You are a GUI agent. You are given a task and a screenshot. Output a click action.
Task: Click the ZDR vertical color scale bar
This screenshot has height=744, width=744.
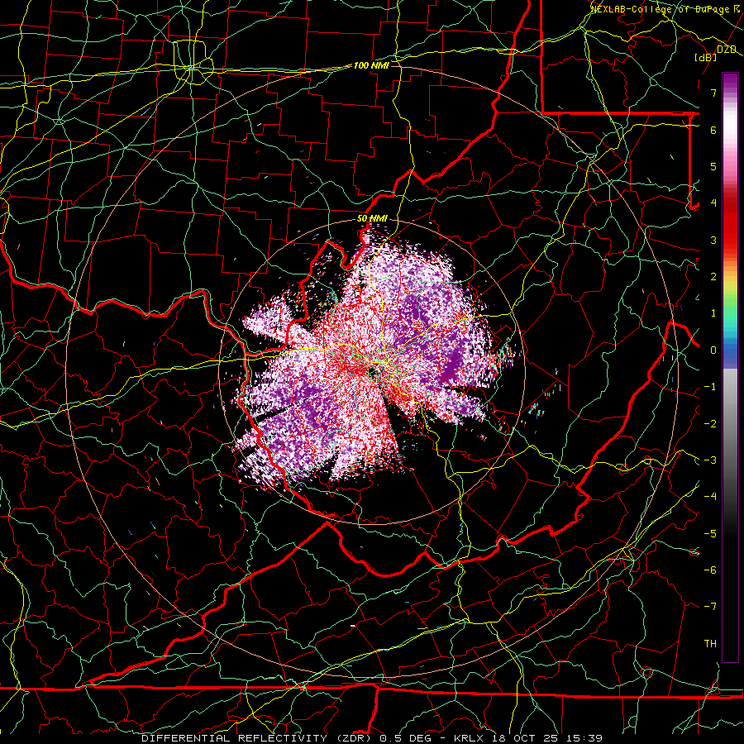click(730, 367)
